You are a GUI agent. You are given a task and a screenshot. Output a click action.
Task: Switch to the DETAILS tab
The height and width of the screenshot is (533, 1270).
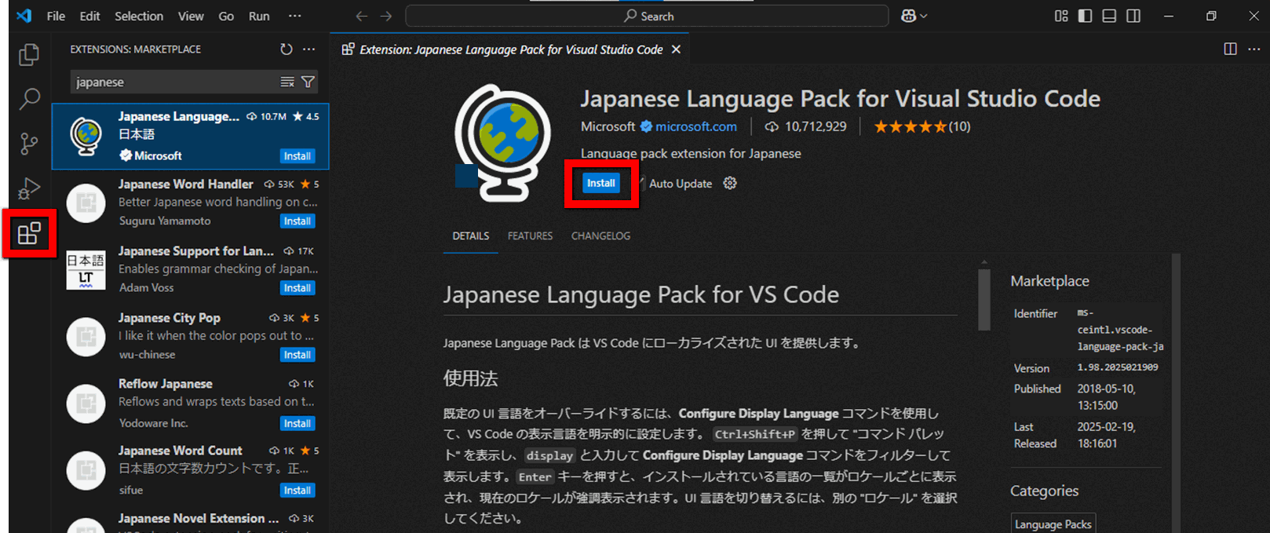point(471,235)
